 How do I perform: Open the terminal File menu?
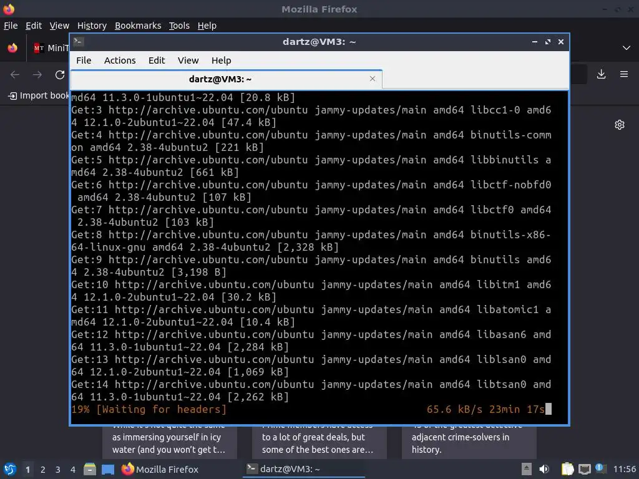coord(84,60)
